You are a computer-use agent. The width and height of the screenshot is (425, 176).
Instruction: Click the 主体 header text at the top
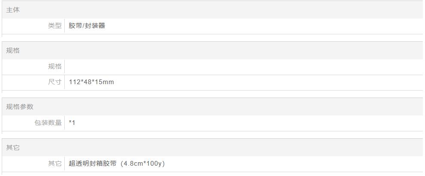[x=13, y=10]
